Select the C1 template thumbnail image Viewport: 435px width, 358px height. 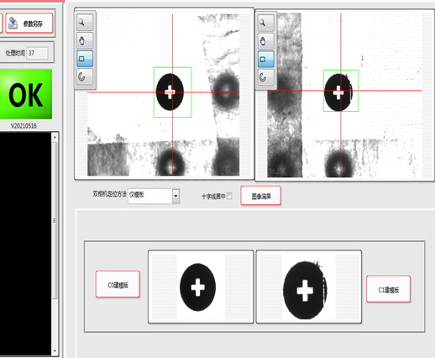click(309, 287)
